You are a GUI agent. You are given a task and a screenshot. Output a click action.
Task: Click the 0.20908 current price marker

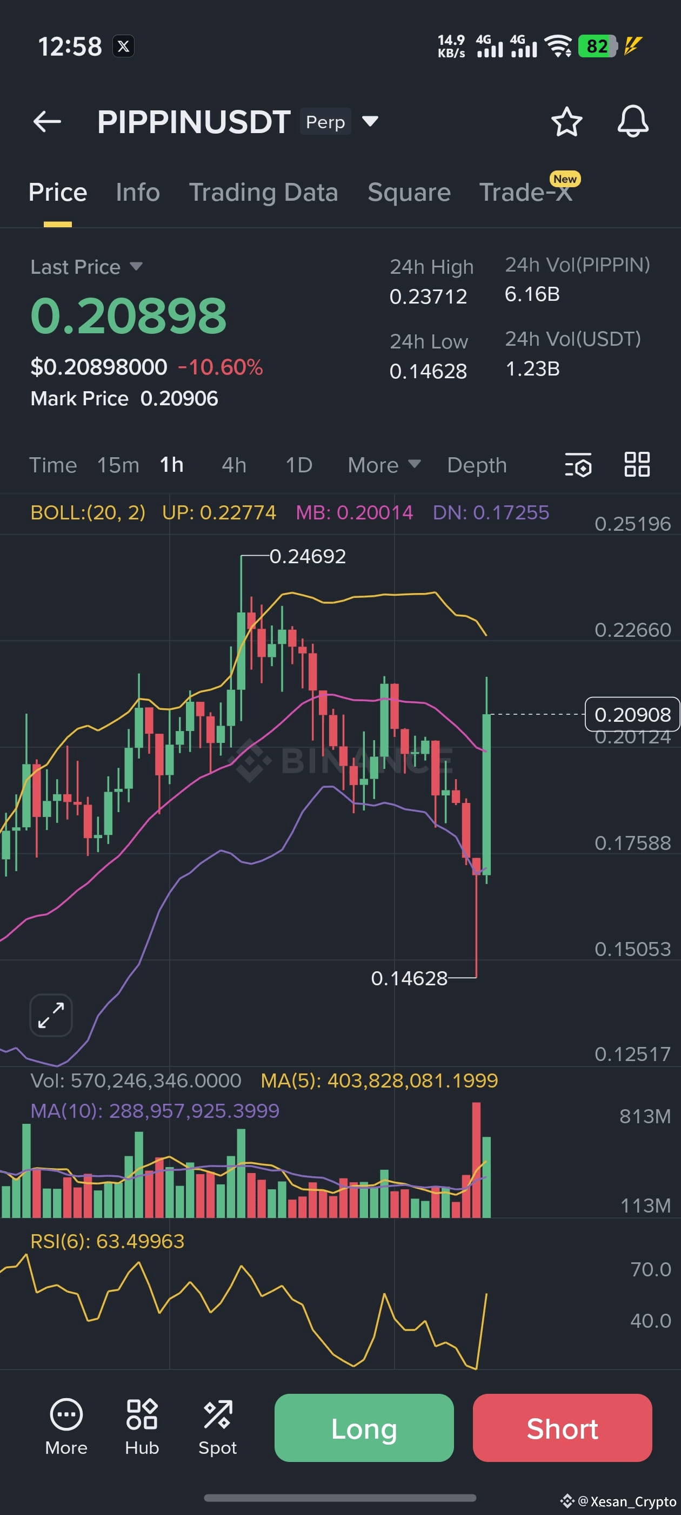click(632, 715)
